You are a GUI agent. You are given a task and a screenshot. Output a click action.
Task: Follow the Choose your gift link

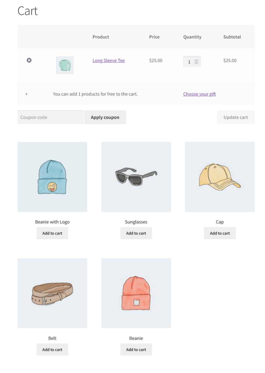(x=200, y=94)
